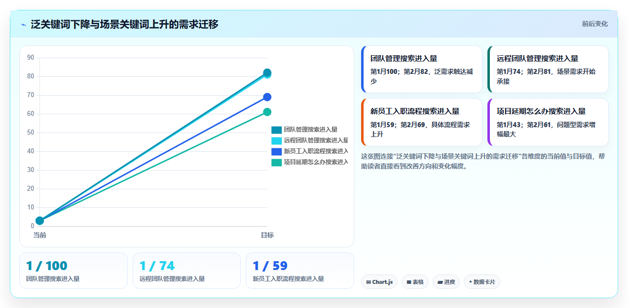Select the dark teal target point at 82
This screenshot has height=308, width=628.
tap(267, 72)
